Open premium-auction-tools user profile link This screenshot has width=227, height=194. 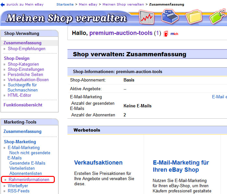pyautogui.click(x=121, y=33)
